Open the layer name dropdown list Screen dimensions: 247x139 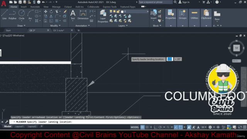click(147, 12)
